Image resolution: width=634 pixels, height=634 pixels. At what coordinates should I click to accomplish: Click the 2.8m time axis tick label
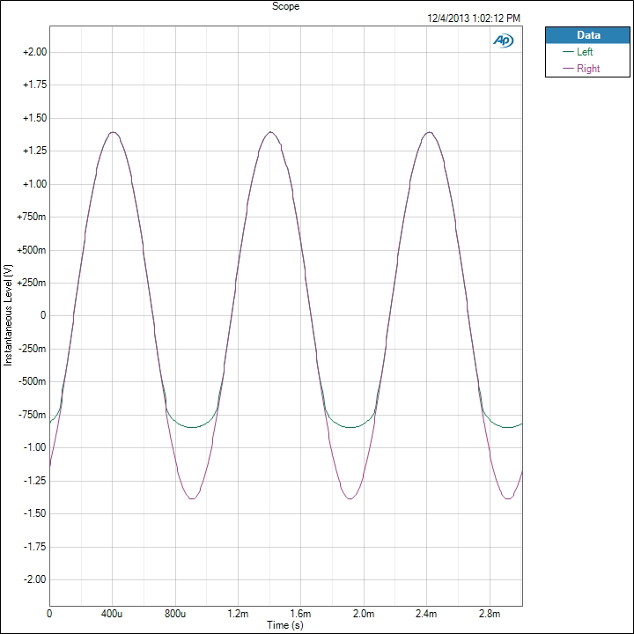pyautogui.click(x=490, y=612)
